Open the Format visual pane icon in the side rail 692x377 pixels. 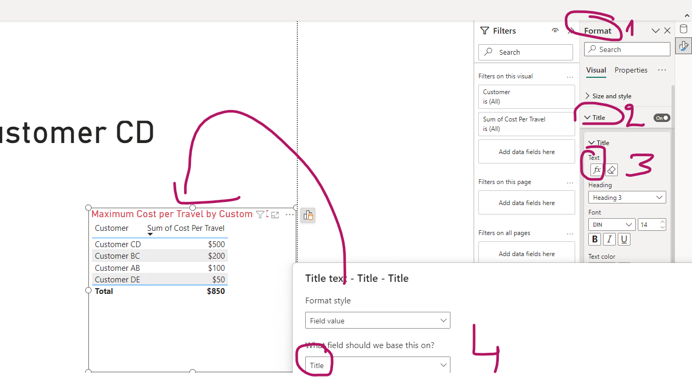tap(683, 46)
